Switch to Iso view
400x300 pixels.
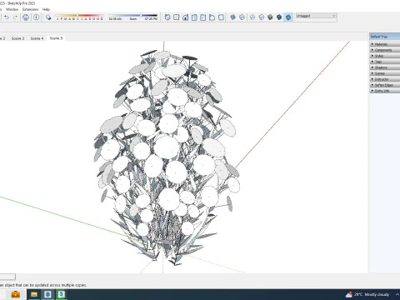point(167,17)
